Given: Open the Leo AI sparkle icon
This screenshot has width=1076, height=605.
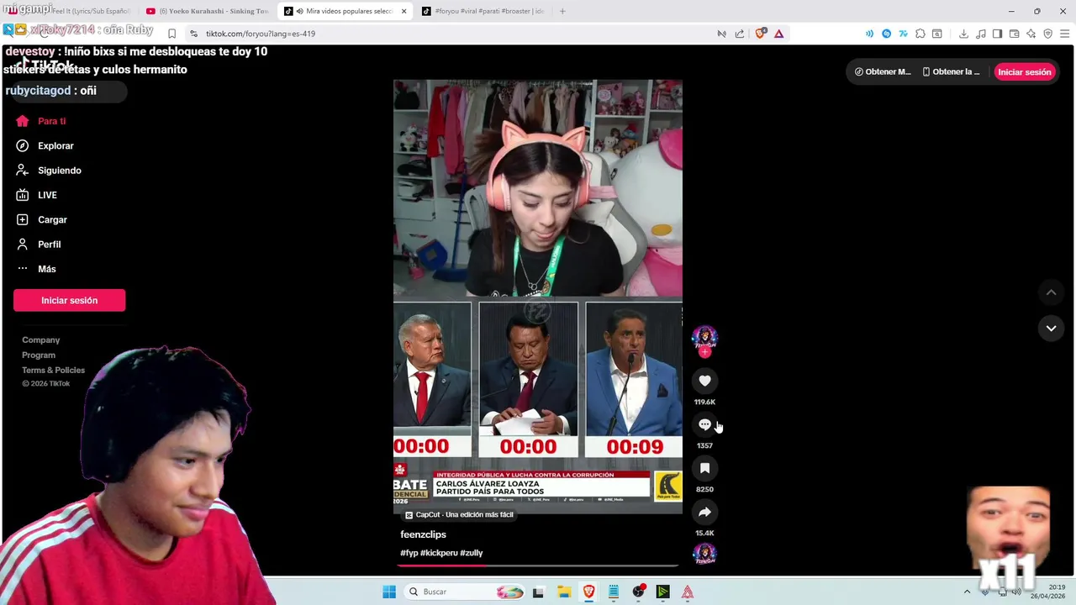Looking at the screenshot, I should pos(1031,34).
